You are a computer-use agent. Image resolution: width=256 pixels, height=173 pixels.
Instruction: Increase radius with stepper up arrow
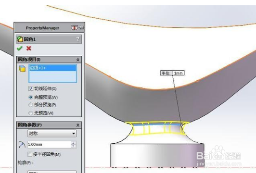[73, 143]
